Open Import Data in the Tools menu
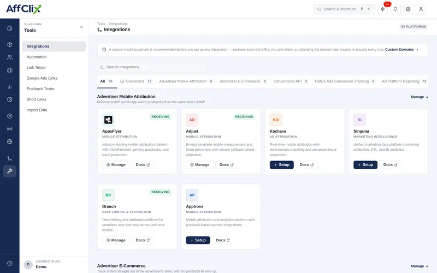Screen dimensions: 437x273 coord(54,110)
